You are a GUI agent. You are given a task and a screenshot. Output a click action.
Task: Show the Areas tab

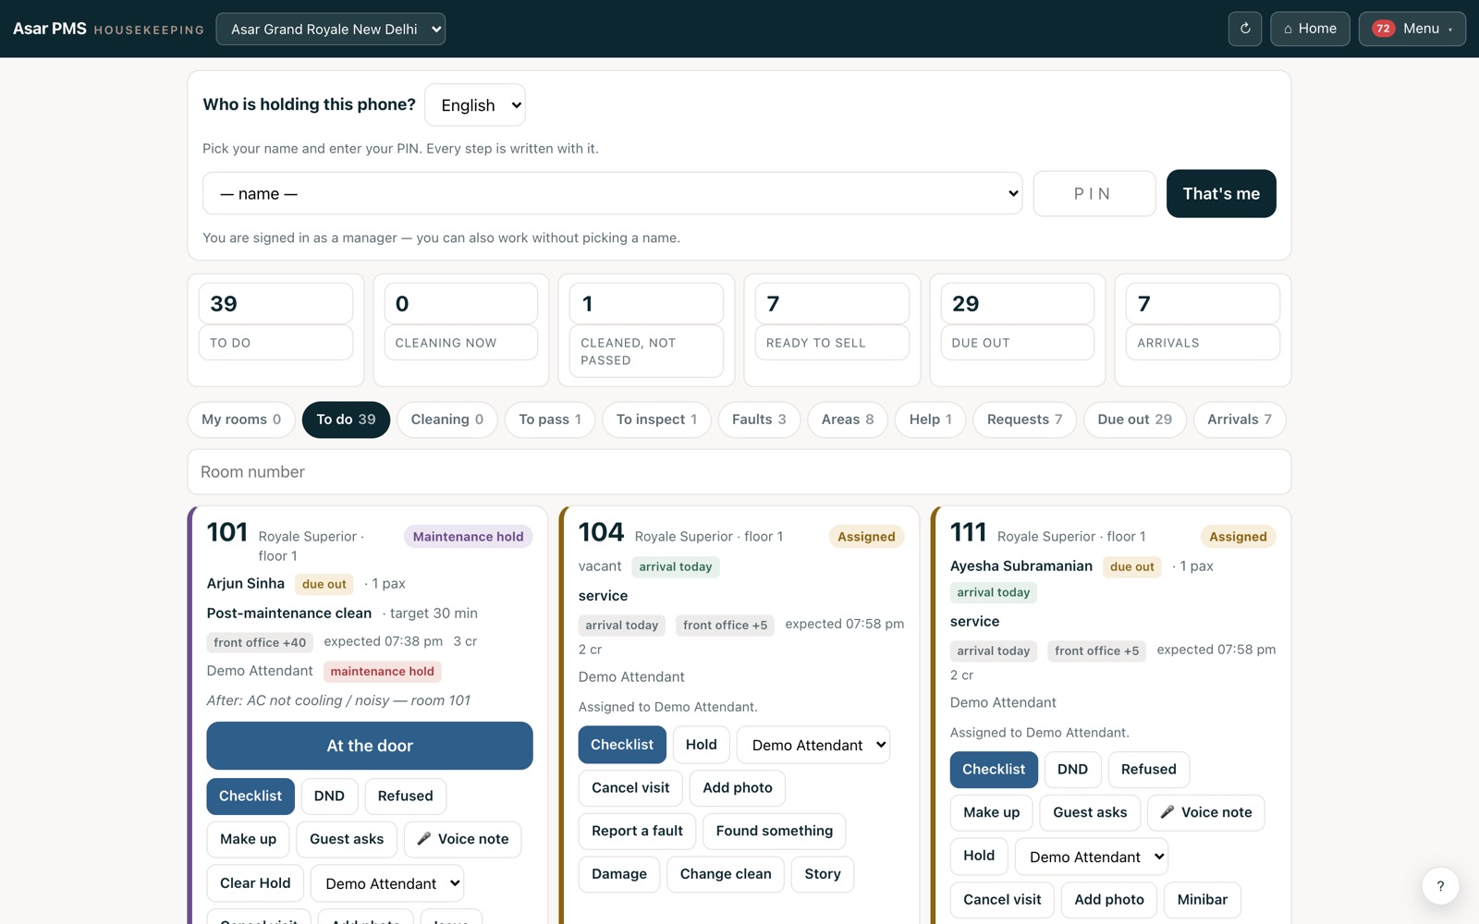click(848, 419)
